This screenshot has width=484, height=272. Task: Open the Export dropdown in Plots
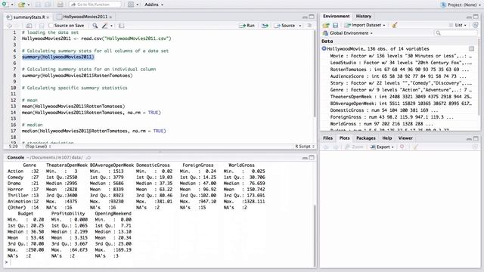(x=382, y=147)
